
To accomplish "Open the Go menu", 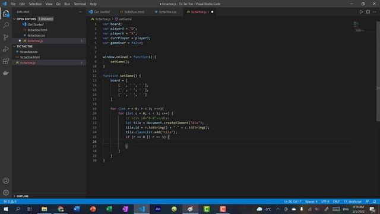I will [58, 4].
